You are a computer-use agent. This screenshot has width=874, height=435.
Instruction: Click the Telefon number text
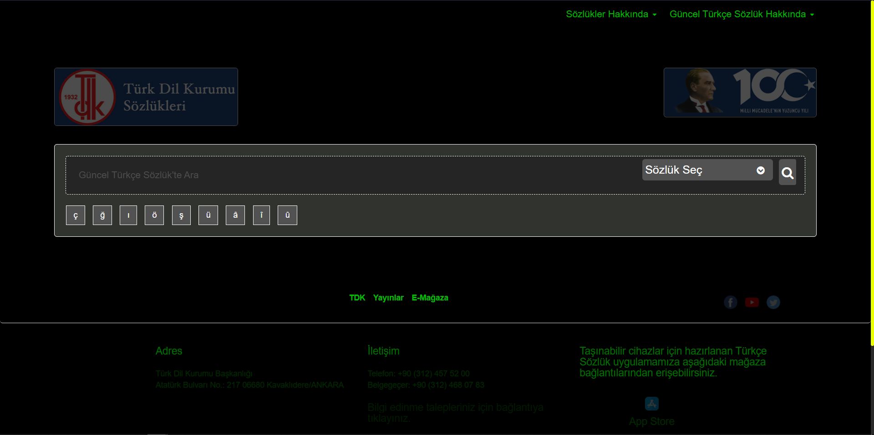[418, 374]
